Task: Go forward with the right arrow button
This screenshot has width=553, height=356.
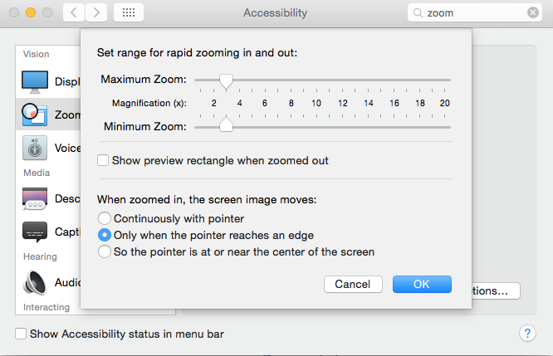Action: click(96, 12)
